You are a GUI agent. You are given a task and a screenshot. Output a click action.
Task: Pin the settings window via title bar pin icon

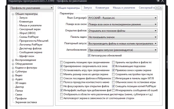tap(158, 1)
